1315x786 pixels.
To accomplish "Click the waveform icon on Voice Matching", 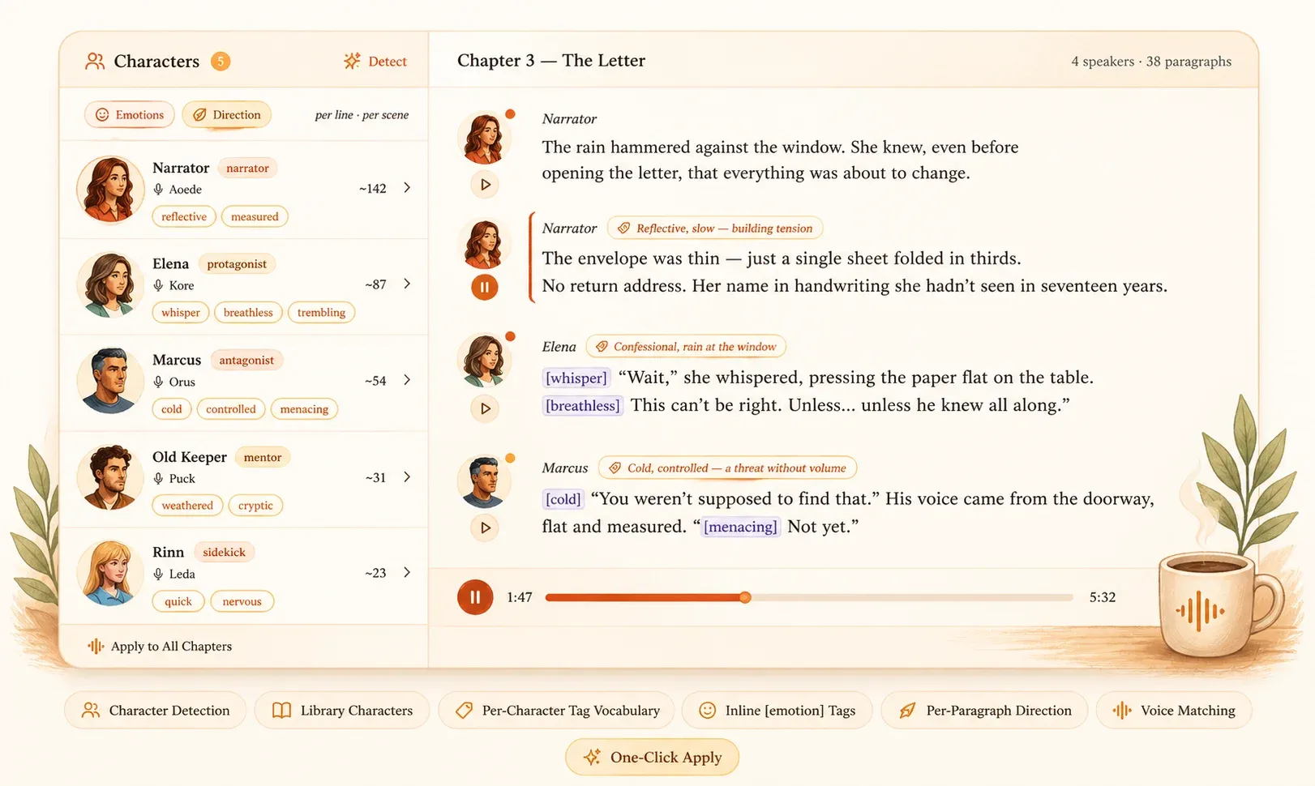I will (x=1123, y=711).
